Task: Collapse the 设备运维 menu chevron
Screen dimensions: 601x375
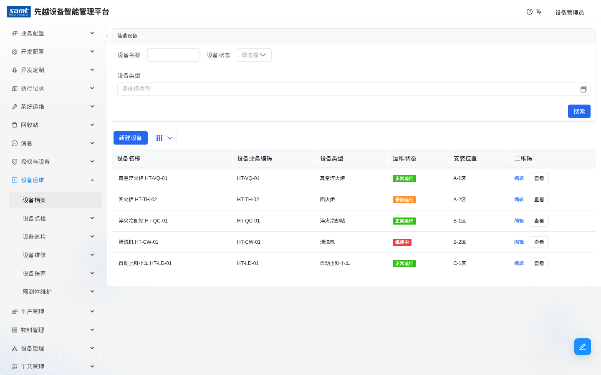Action: coord(92,180)
